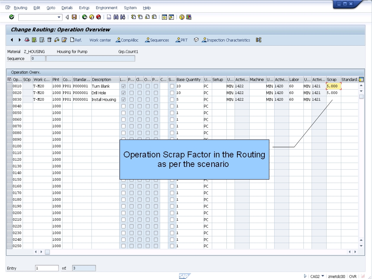Open the command field dropdown
Viewport: 372px width, 279px height.
pyautogui.click(x=59, y=17)
